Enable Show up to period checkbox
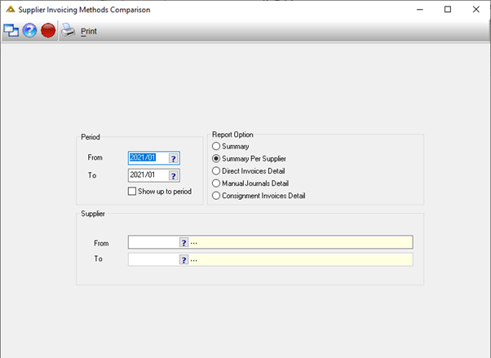The width and height of the screenshot is (491, 358). coord(132,191)
